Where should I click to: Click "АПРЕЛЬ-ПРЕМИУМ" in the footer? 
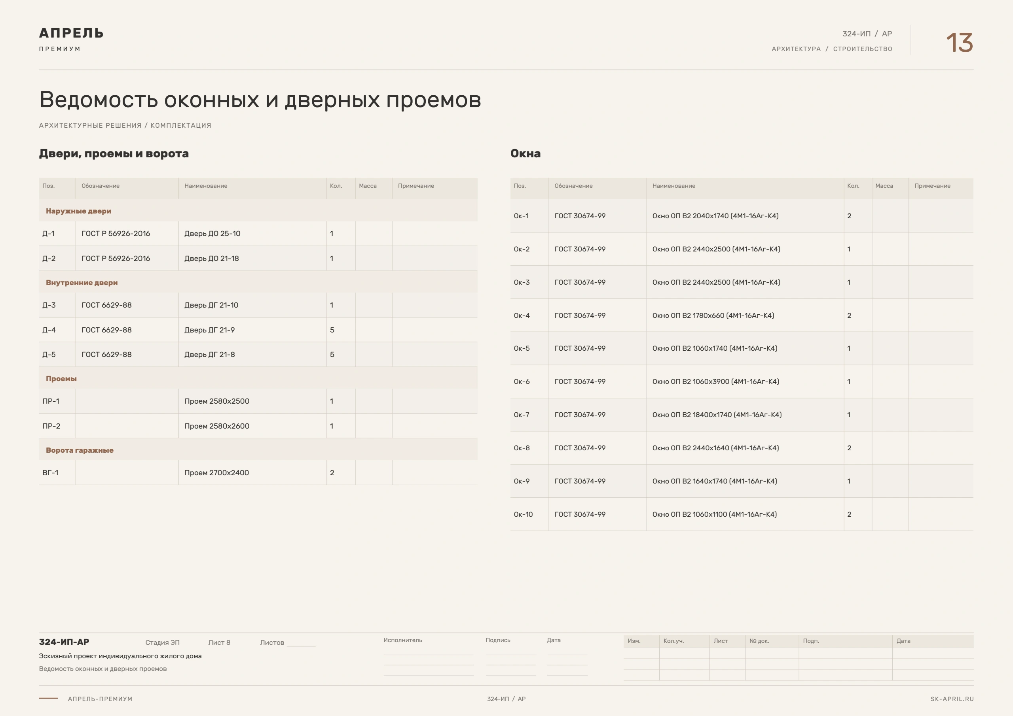click(x=100, y=699)
